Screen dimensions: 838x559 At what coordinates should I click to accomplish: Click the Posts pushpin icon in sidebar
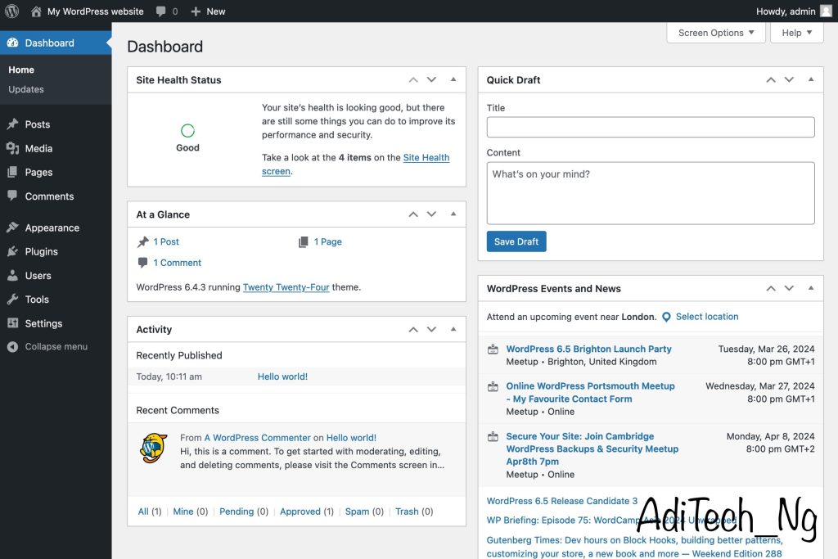(13, 124)
